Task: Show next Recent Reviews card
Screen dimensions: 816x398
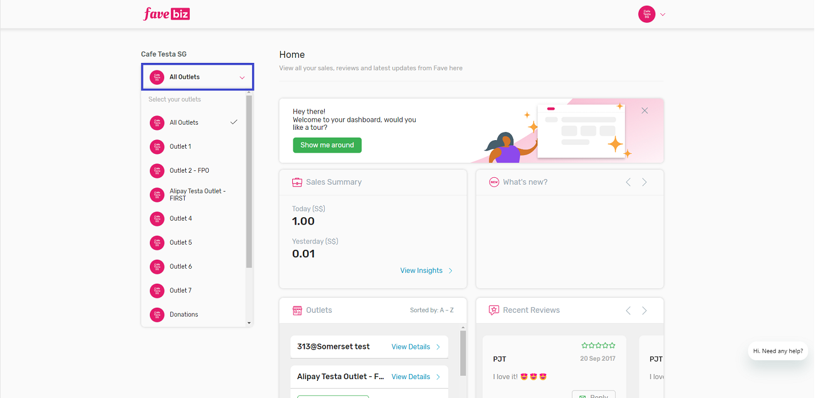Action: 644,310
